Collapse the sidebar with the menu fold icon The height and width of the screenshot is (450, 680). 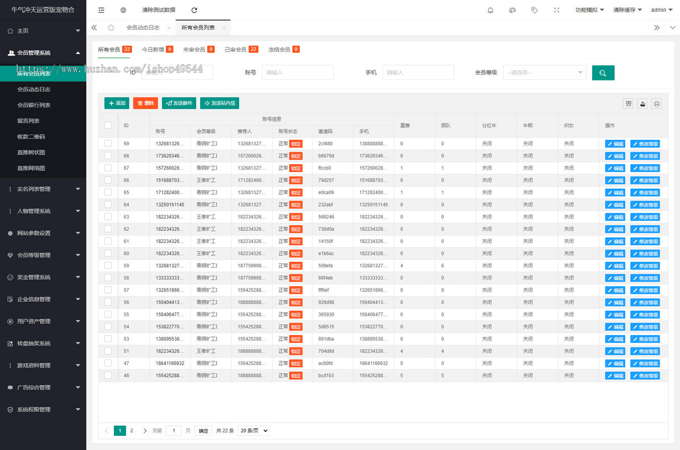101,10
